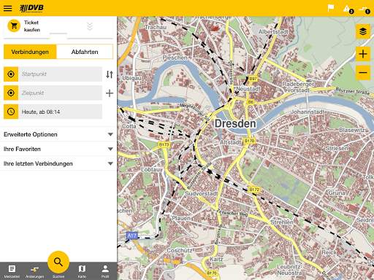Click the B172 road sign on map
374x280 pixels.
pos(254,190)
